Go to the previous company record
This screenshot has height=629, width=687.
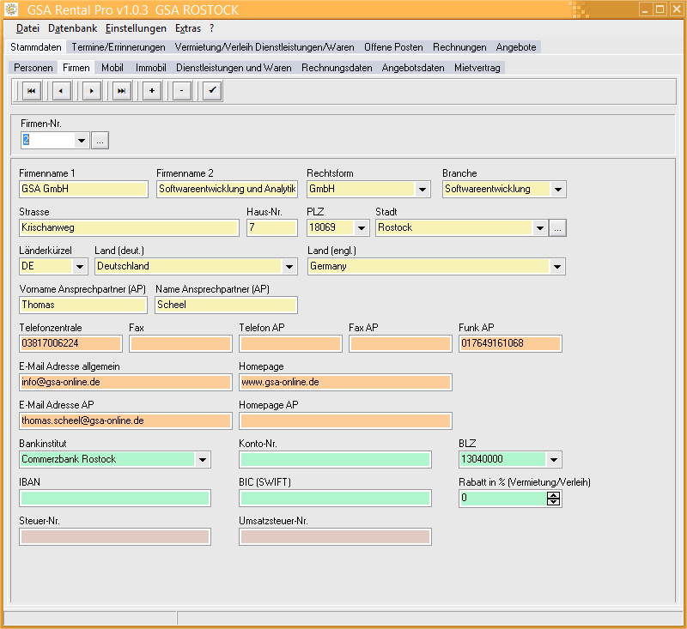pos(61,91)
